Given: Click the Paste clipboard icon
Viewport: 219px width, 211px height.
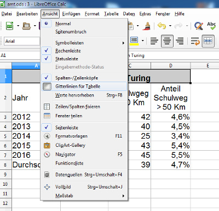Looking at the screenshot, I should point(130,26).
